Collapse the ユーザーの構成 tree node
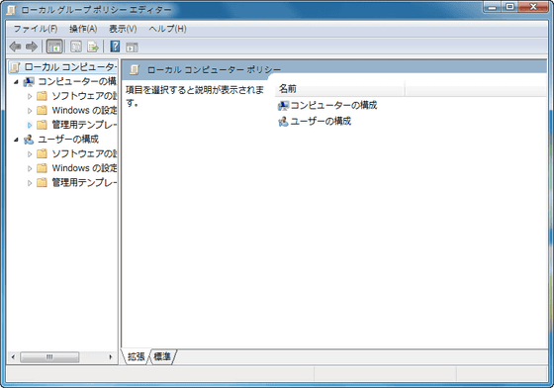The width and height of the screenshot is (554, 388). [16, 140]
